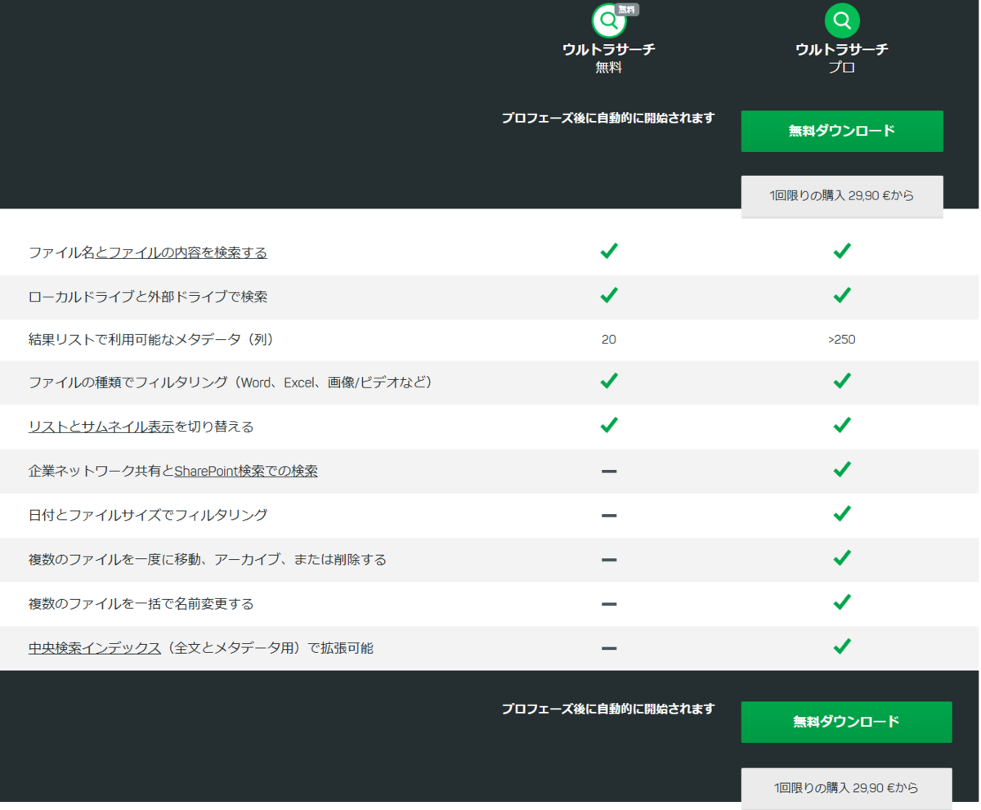Click Pro checkmark for 移動、アーカイブ、削除 row
The image size is (981, 810).
click(842, 557)
